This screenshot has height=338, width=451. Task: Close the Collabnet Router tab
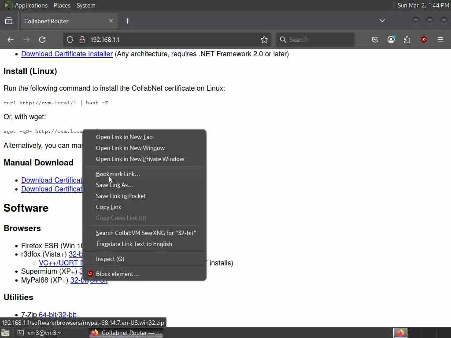point(111,21)
